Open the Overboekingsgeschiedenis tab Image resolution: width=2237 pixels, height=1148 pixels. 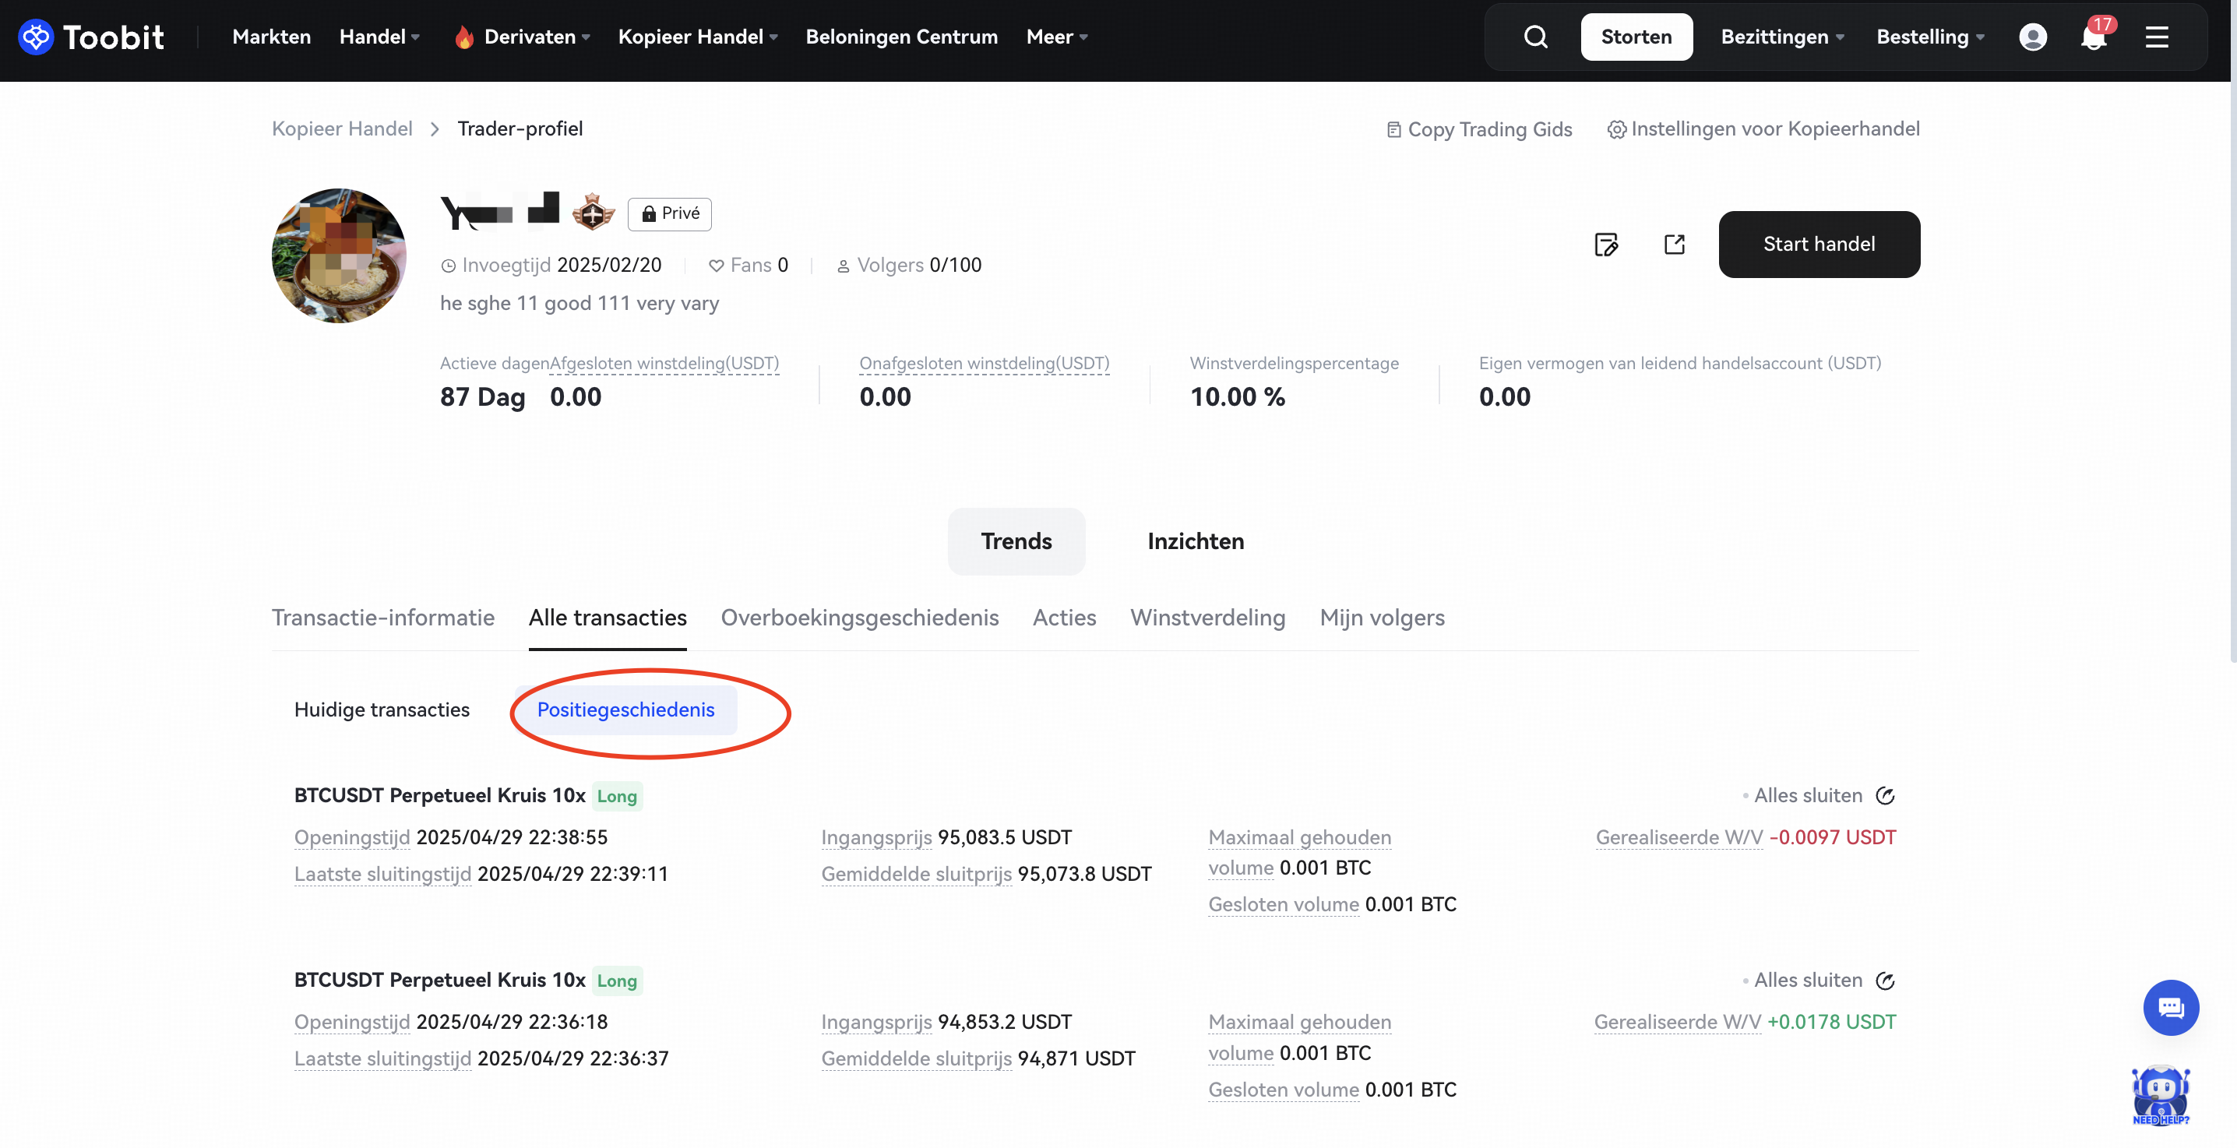pyautogui.click(x=859, y=618)
